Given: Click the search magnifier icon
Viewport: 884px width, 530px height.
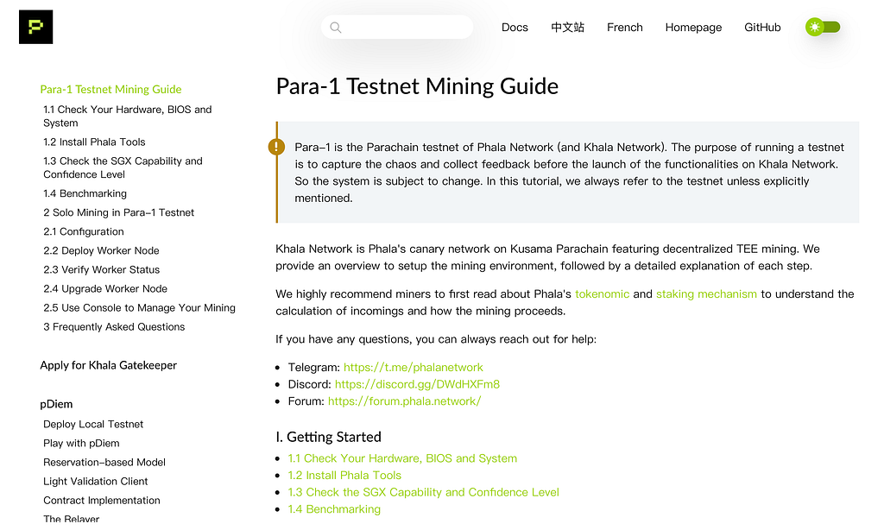Looking at the screenshot, I should tap(336, 27).
